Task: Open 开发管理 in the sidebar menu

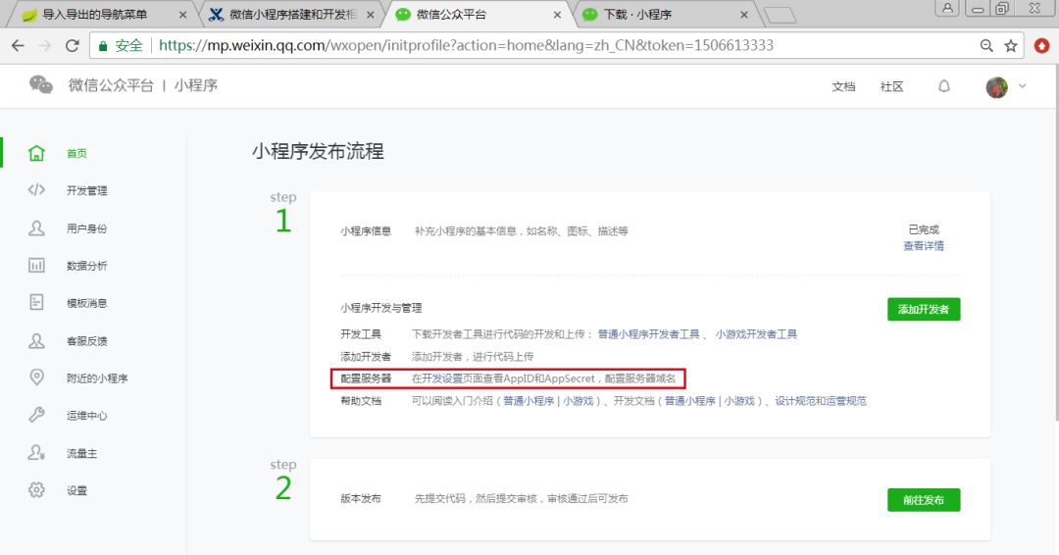Action: coord(86,190)
